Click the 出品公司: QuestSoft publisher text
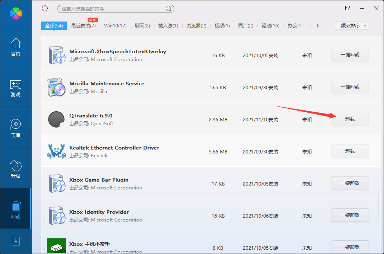The height and width of the screenshot is (254, 384). 91,124
